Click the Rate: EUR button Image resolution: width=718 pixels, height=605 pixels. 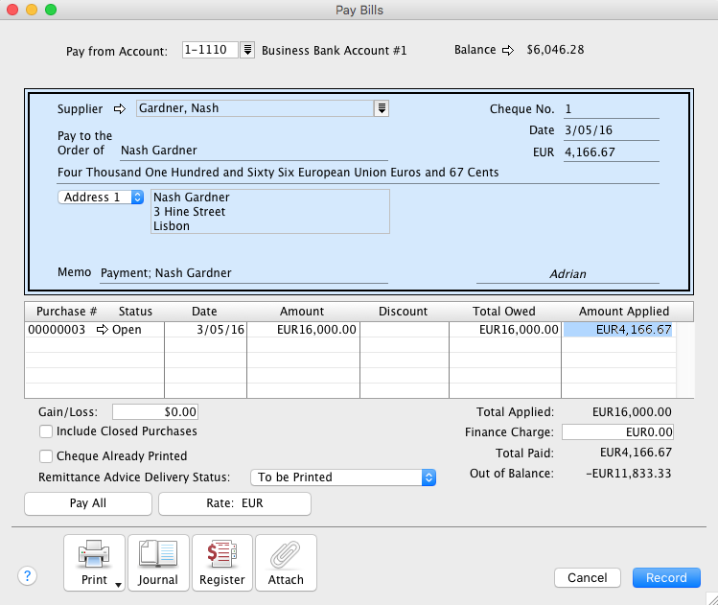(235, 503)
